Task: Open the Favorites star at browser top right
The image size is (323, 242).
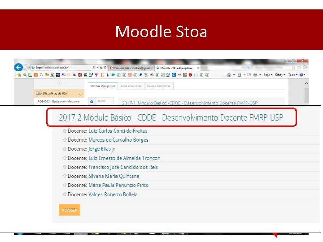Action: point(299,68)
